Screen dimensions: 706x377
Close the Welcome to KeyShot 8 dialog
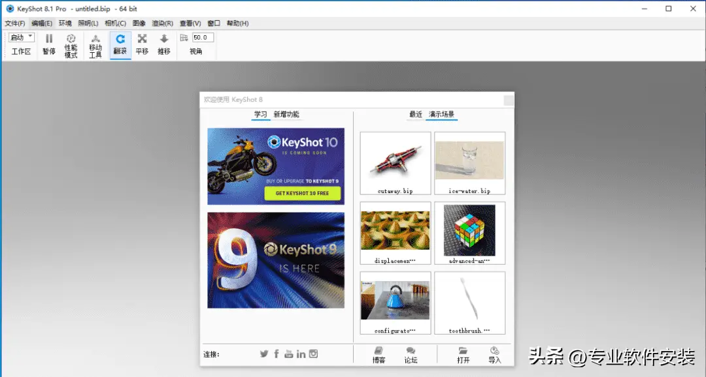click(x=509, y=100)
